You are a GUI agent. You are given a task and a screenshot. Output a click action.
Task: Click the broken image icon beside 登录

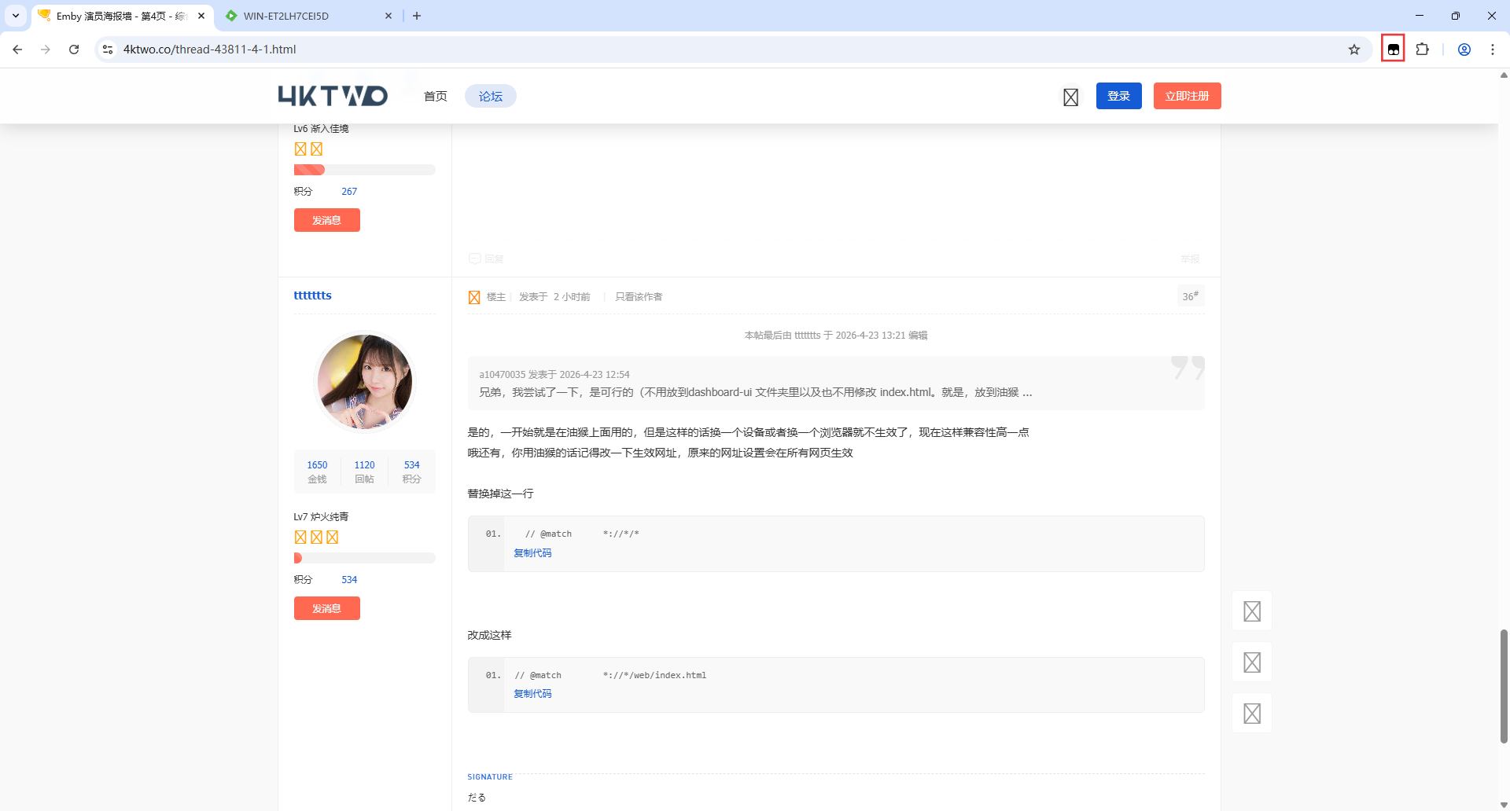[1070, 97]
